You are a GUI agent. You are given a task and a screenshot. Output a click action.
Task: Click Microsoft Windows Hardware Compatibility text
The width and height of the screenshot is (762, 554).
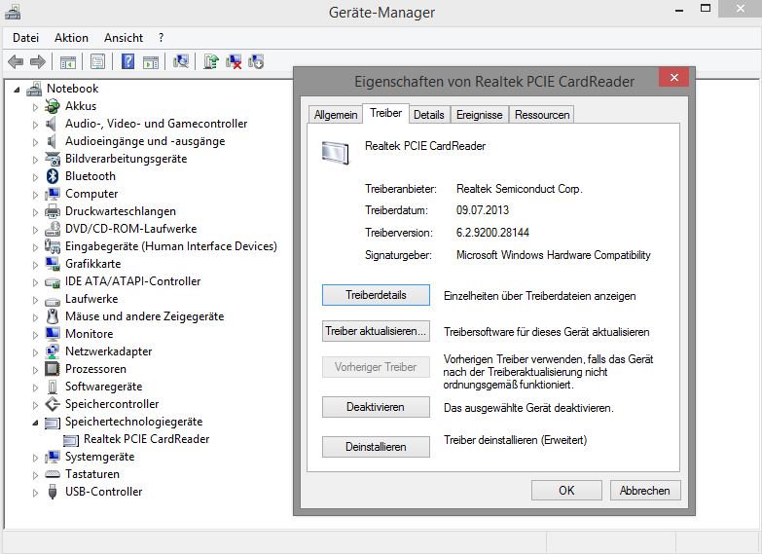[553, 255]
